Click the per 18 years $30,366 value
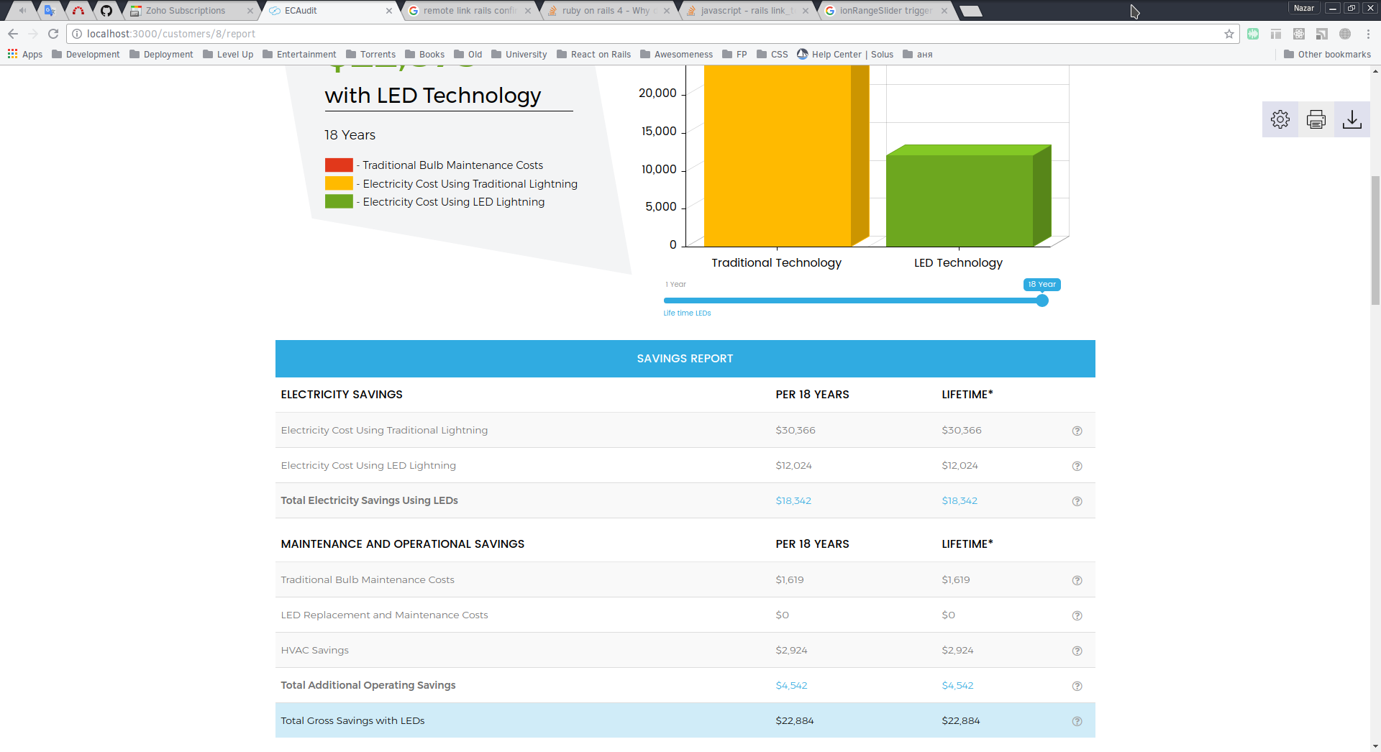Image resolution: width=1381 pixels, height=752 pixels. (796, 431)
